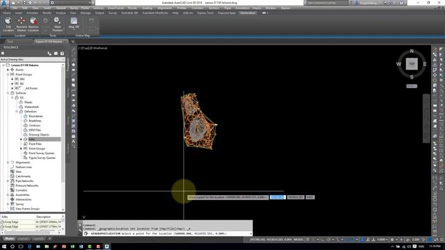Click the Save icon in quick access toolbar
Image resolution: width=445 pixels, height=250 pixels.
(24, 3)
